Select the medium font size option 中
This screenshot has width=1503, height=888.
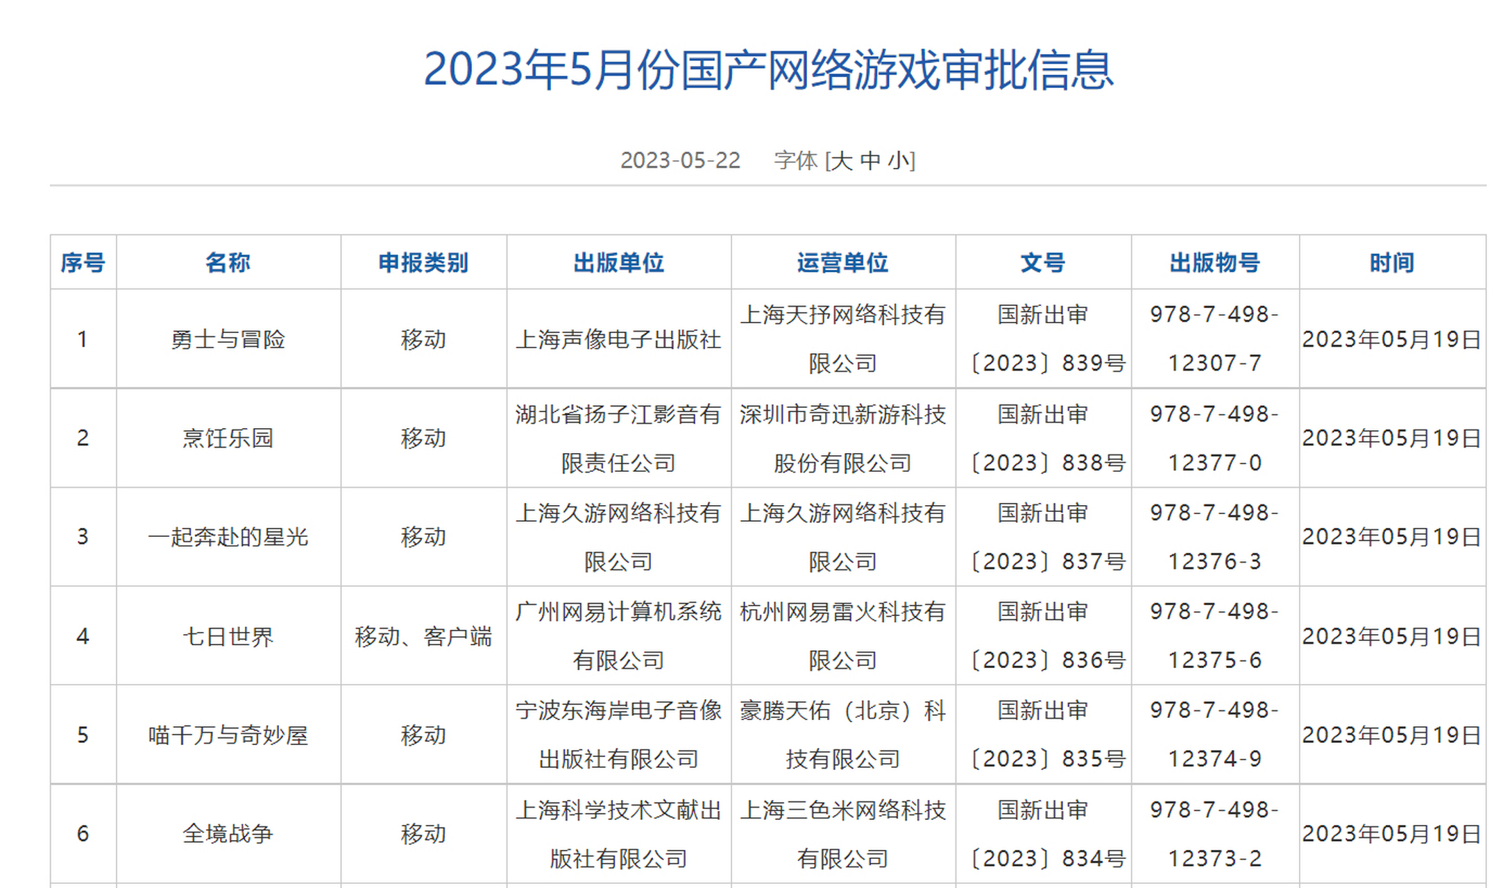click(870, 161)
